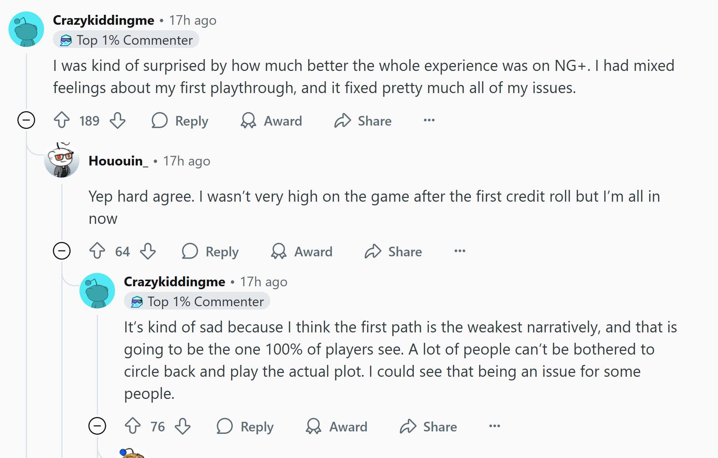
Task: Downvote the comment with 189 points
Action: tap(118, 120)
